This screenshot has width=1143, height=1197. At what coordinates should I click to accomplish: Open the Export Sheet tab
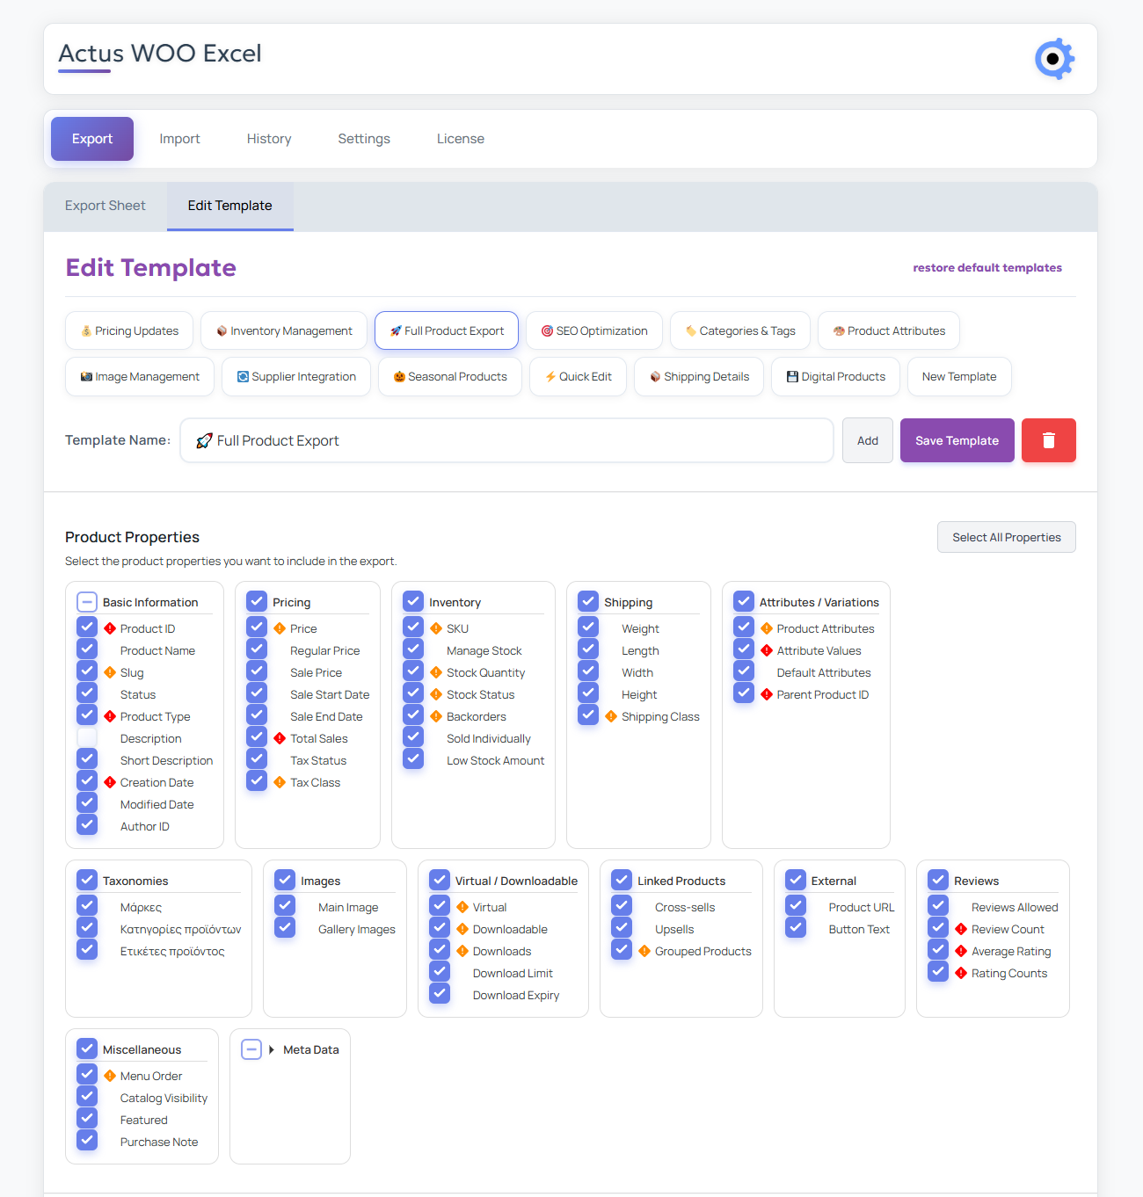click(105, 206)
